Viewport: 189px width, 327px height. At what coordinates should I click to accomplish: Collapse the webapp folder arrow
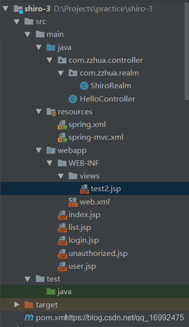tap(39, 150)
